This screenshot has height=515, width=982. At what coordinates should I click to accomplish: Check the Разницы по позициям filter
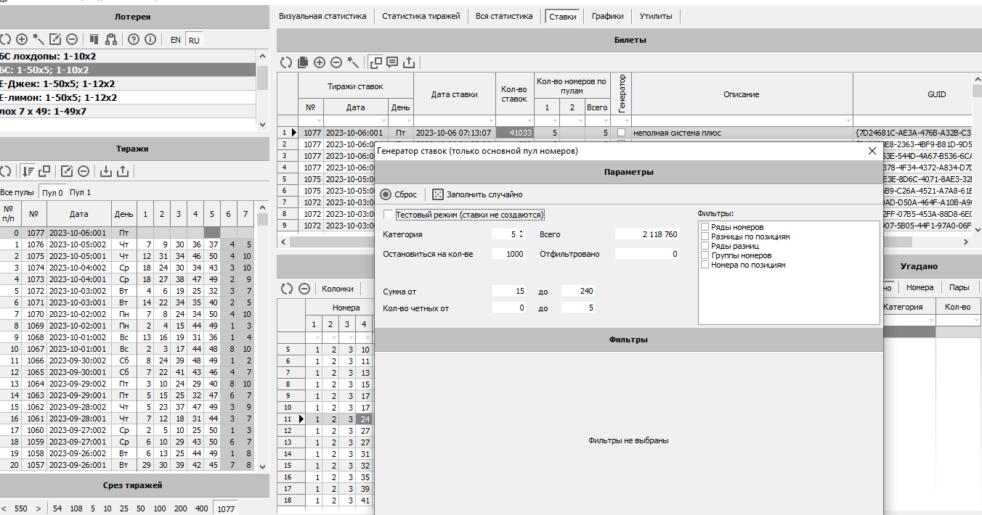click(705, 236)
